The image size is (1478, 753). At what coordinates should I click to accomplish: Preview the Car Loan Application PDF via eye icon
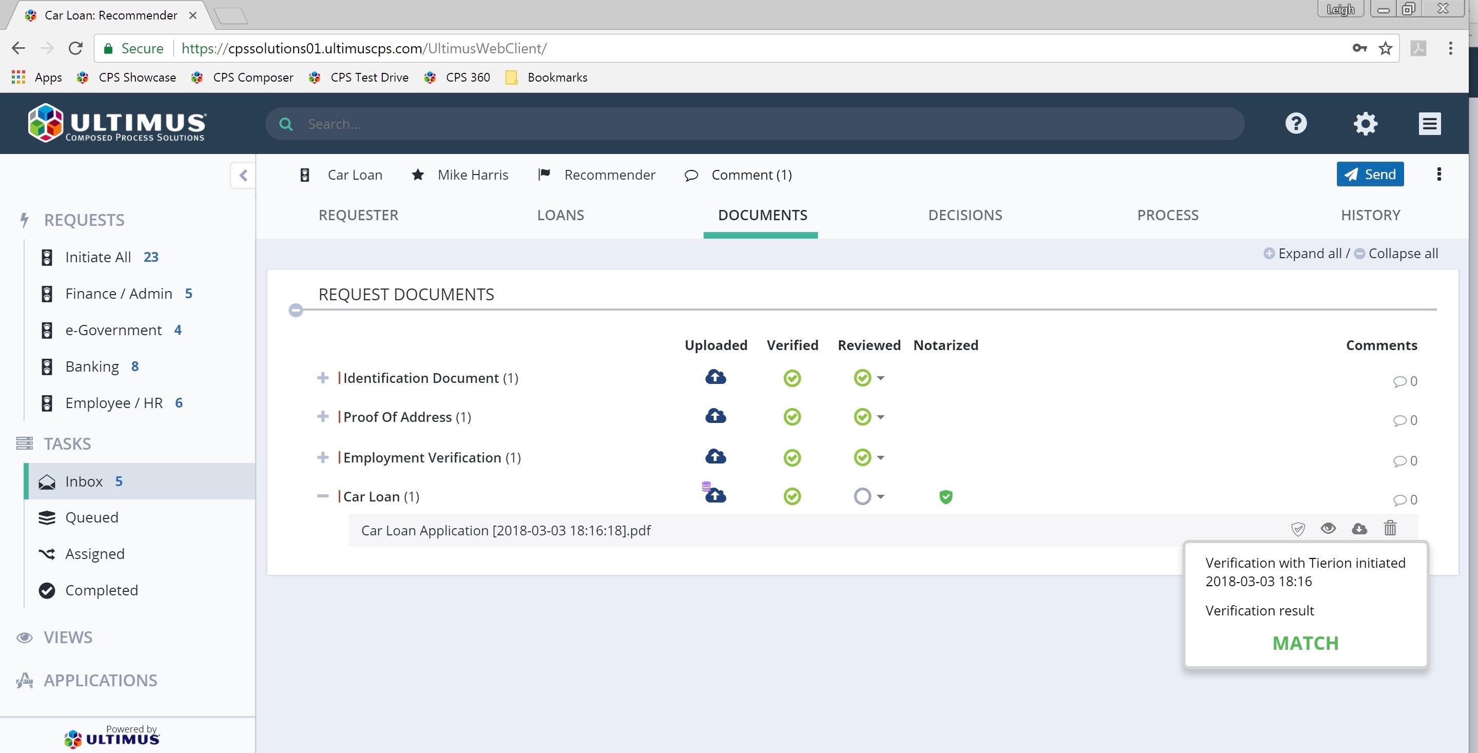click(1328, 528)
